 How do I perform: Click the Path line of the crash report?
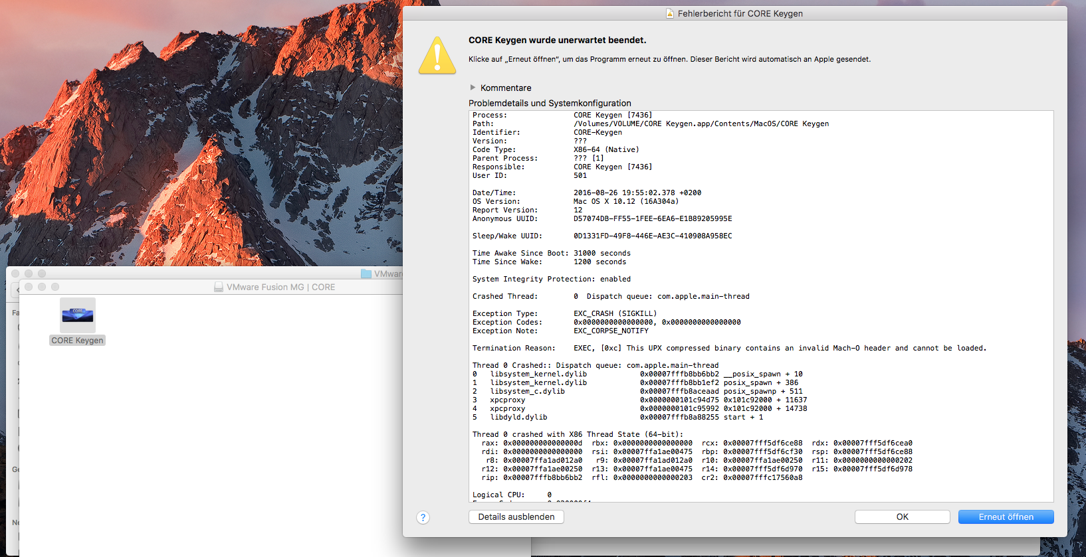click(x=651, y=123)
